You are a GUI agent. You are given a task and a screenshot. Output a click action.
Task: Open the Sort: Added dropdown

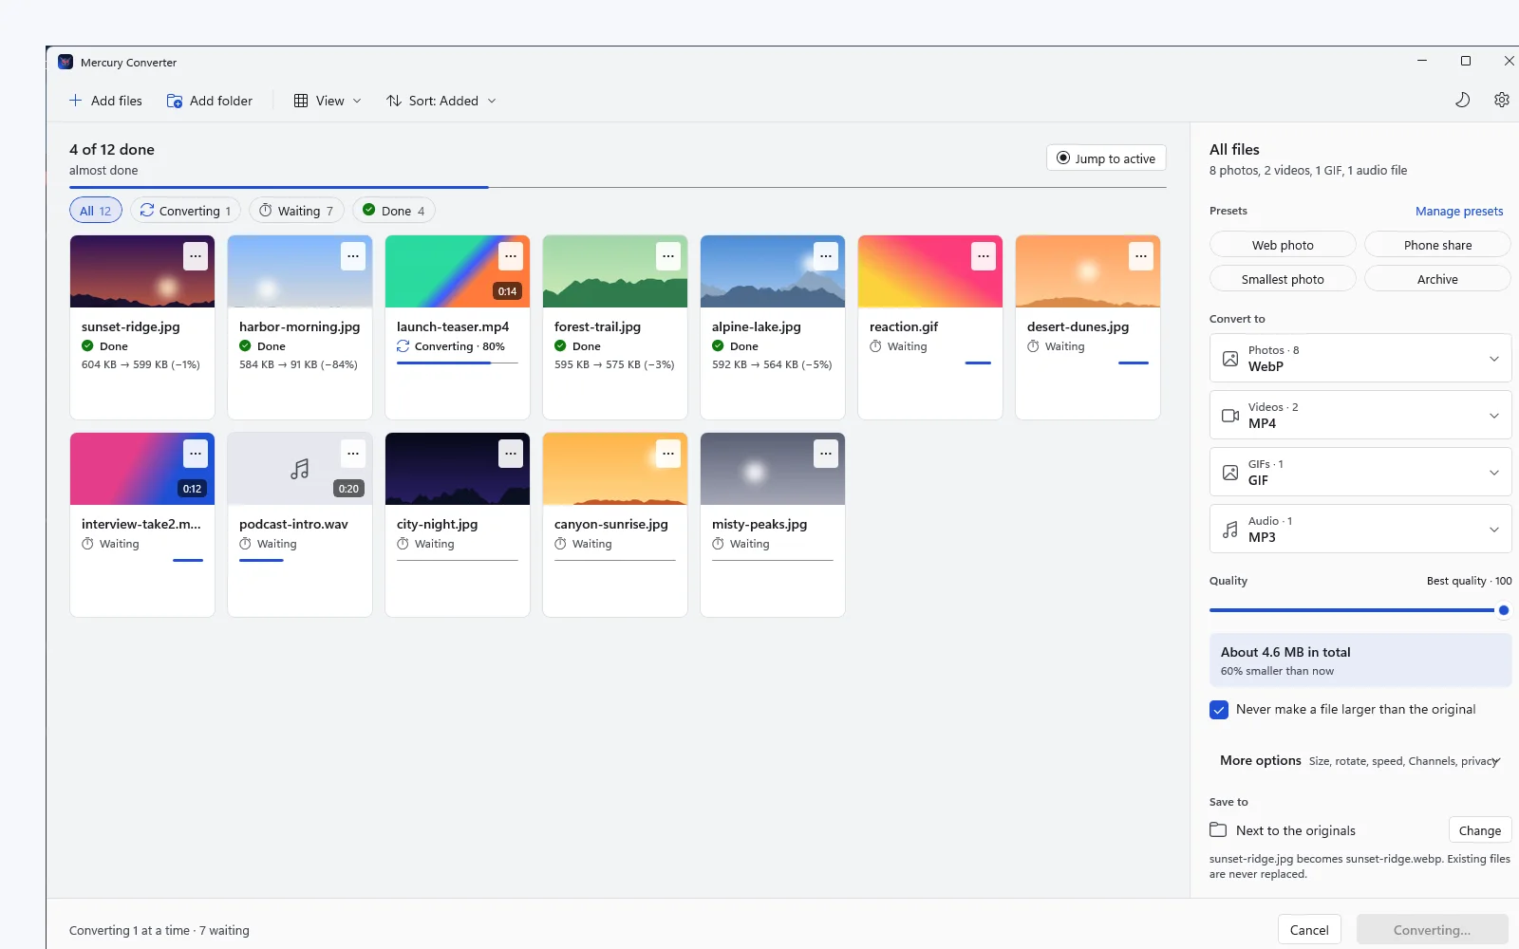441,101
